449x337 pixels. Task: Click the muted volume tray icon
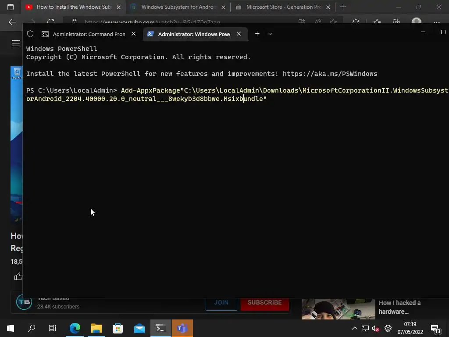point(376,328)
